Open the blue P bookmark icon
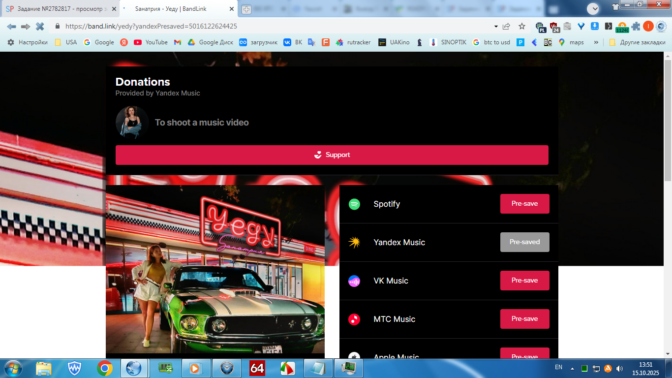Screen dimensions: 672x378 pyautogui.click(x=520, y=42)
